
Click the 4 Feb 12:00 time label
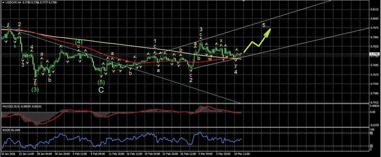tap(80, 154)
